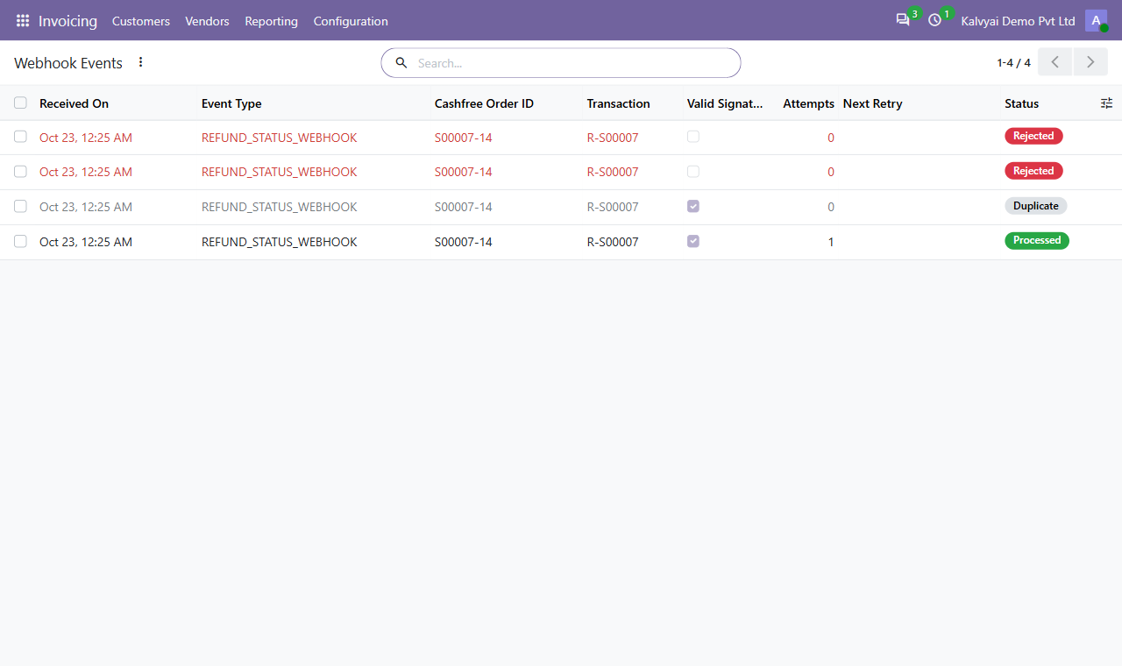The height and width of the screenshot is (666, 1122).
Task: Open the Reporting menu
Action: [x=272, y=21]
